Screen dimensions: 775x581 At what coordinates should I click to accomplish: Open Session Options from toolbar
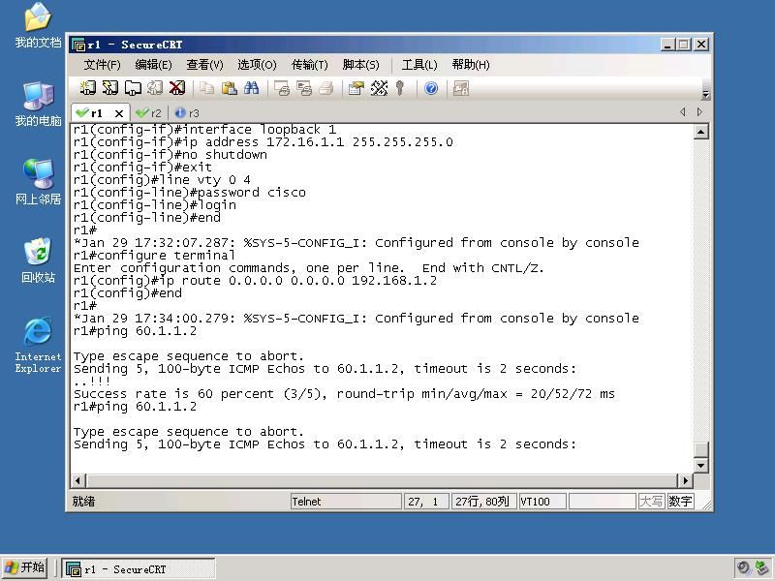356,88
